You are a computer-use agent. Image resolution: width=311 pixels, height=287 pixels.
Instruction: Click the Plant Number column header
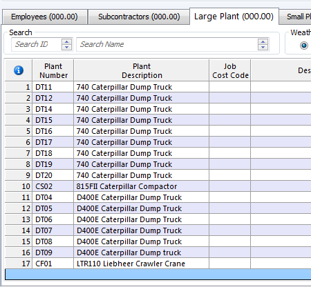(53, 70)
